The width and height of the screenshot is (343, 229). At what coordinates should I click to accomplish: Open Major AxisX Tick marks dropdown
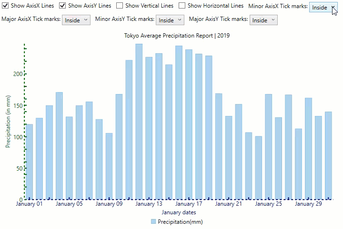76,20
